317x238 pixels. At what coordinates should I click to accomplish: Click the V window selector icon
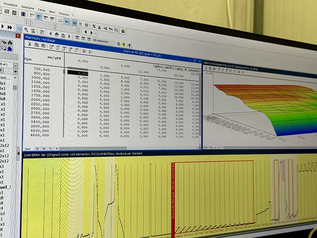(x=83, y=38)
